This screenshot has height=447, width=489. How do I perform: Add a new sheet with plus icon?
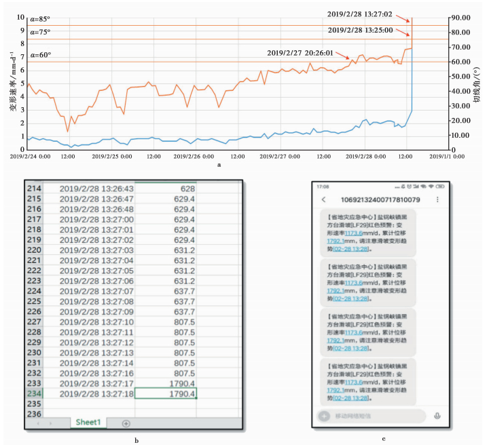tap(126, 423)
